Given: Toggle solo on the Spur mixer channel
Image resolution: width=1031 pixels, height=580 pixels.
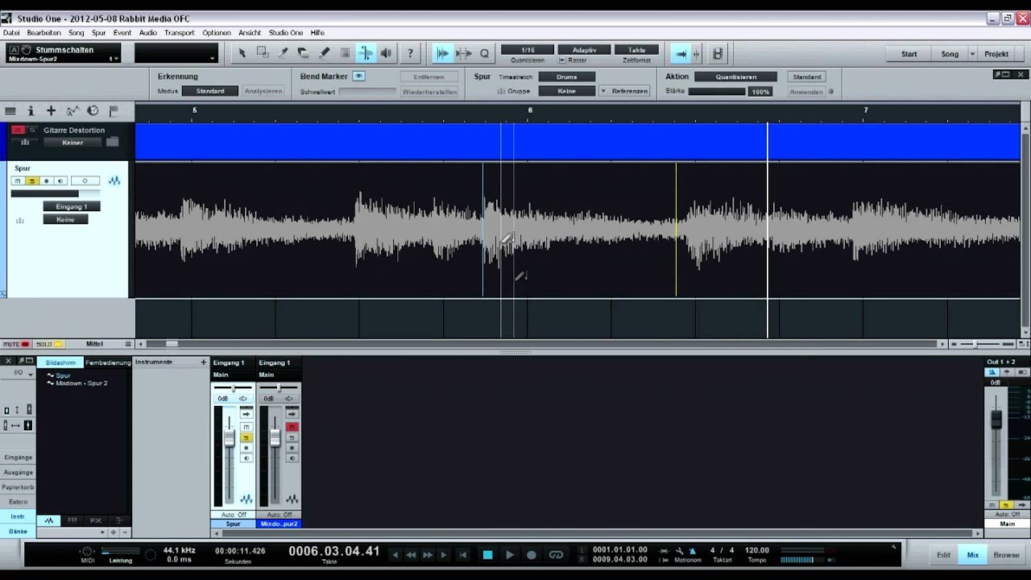Looking at the screenshot, I should [246, 437].
